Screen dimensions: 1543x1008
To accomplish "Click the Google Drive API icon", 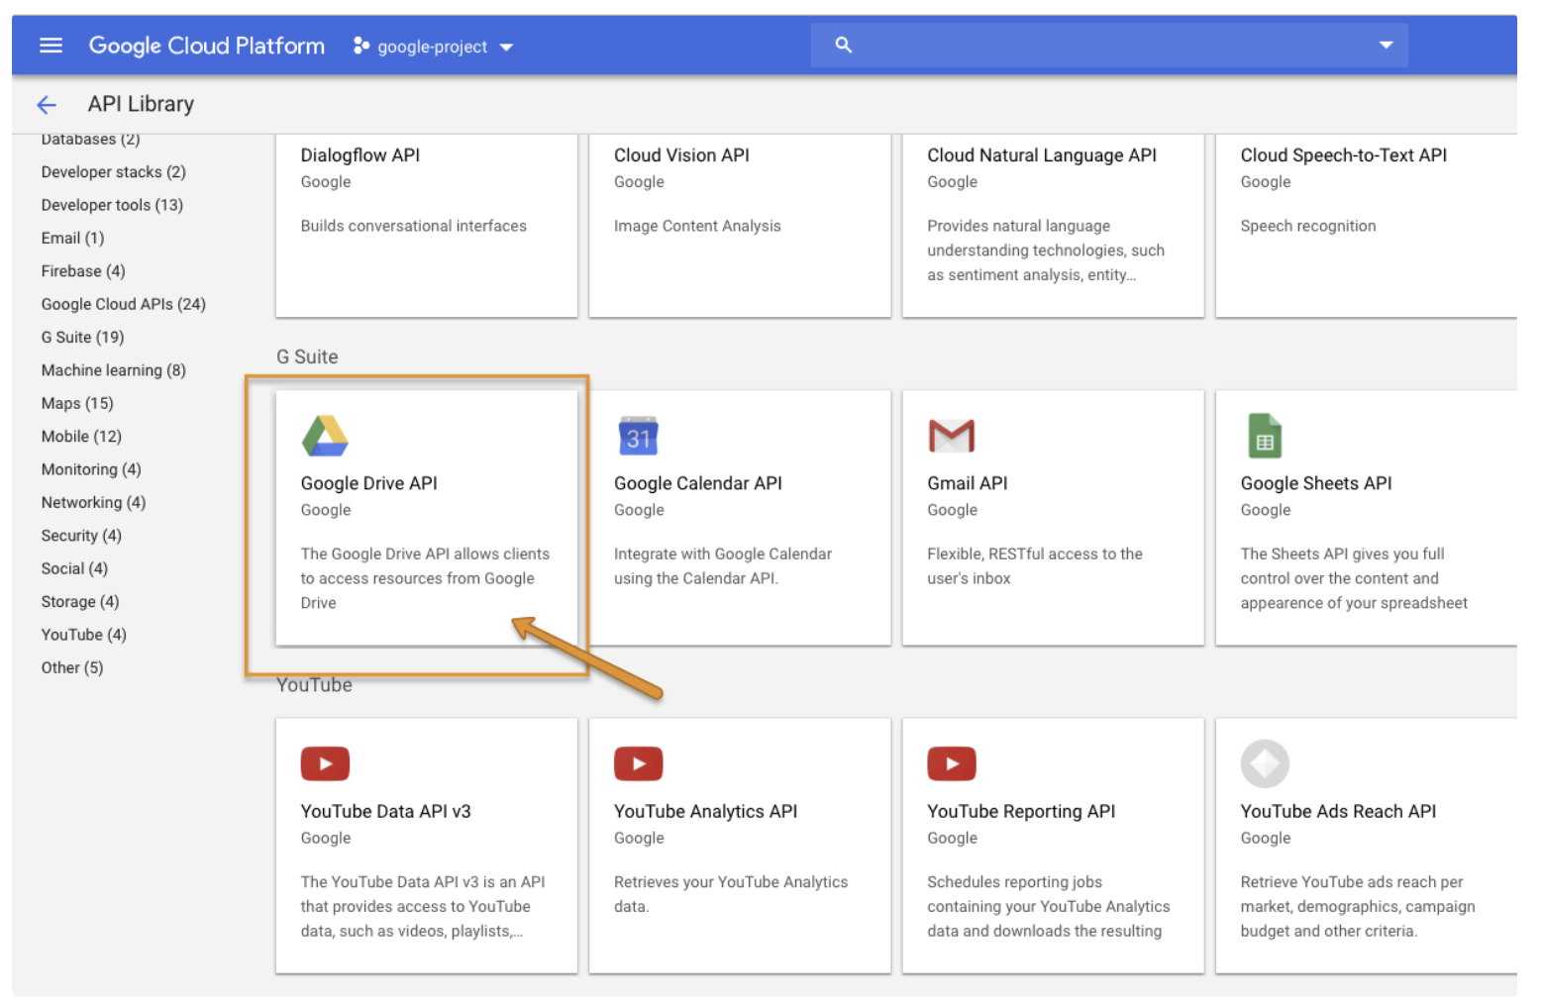I will (325, 436).
